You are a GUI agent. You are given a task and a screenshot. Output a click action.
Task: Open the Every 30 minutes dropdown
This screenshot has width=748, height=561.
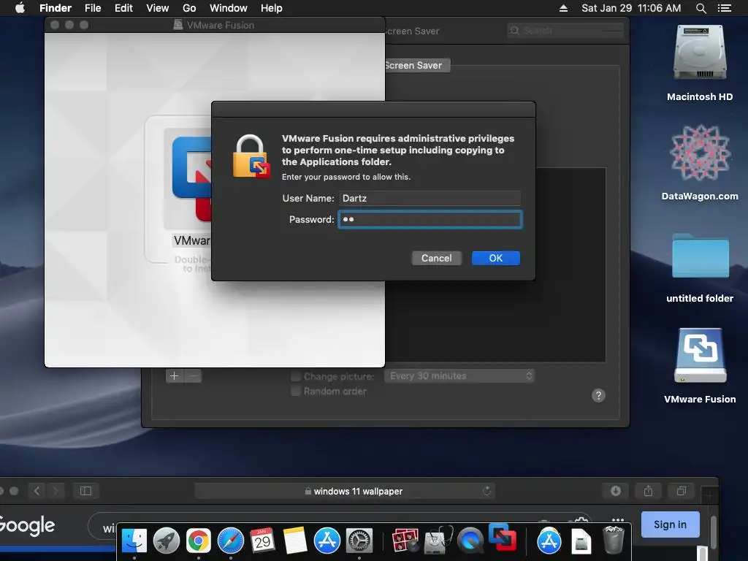(459, 376)
